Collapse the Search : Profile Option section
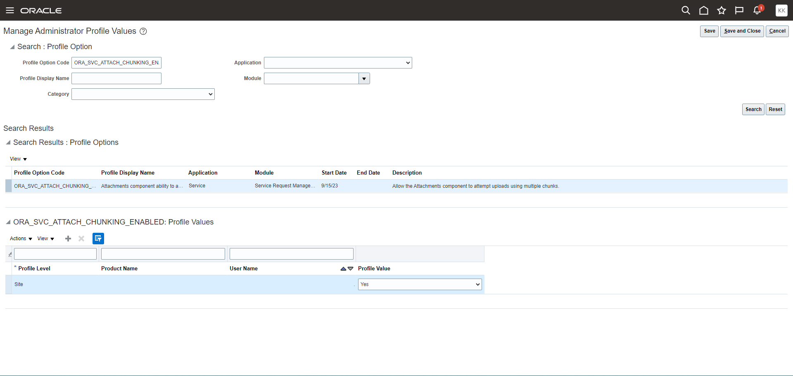793x376 pixels. 12,47
